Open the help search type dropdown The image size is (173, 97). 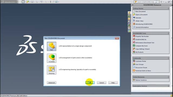tap(159, 2)
